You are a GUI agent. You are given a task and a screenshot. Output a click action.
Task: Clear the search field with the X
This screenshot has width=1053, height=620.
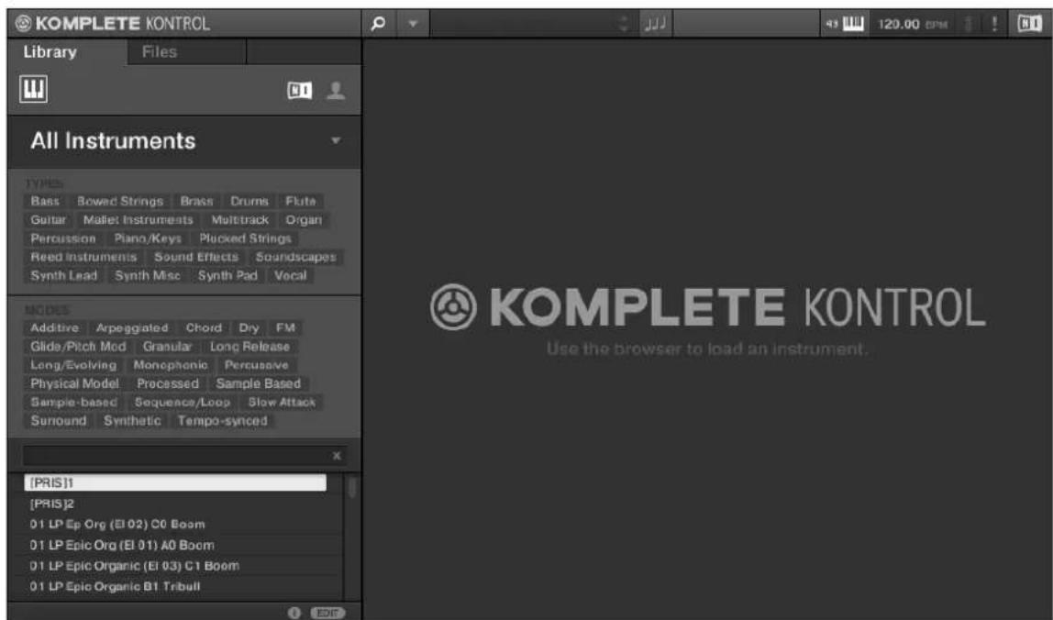pos(338,456)
